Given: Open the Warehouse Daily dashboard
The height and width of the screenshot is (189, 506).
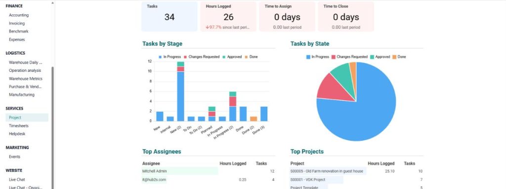Looking at the screenshot, I should pyautogui.click(x=26, y=63).
